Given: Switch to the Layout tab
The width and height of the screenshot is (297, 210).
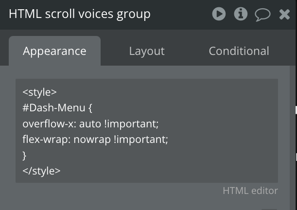Looking at the screenshot, I should [x=147, y=51].
